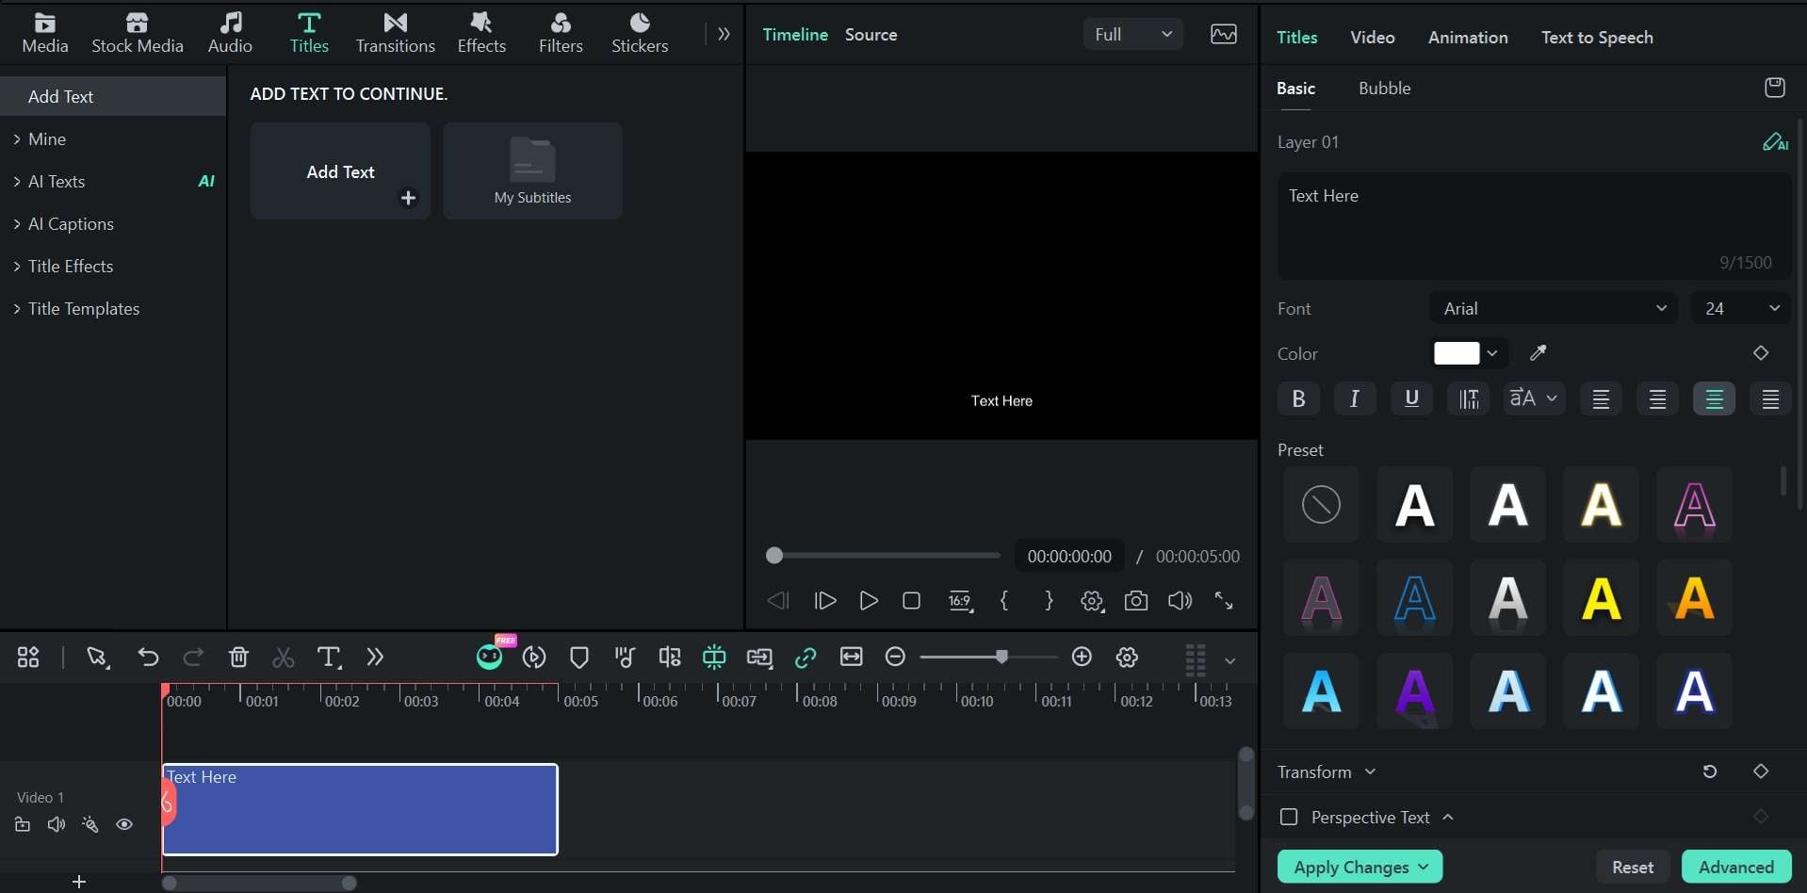The image size is (1807, 893).
Task: Switch to the Text to Speech tab
Action: point(1597,38)
